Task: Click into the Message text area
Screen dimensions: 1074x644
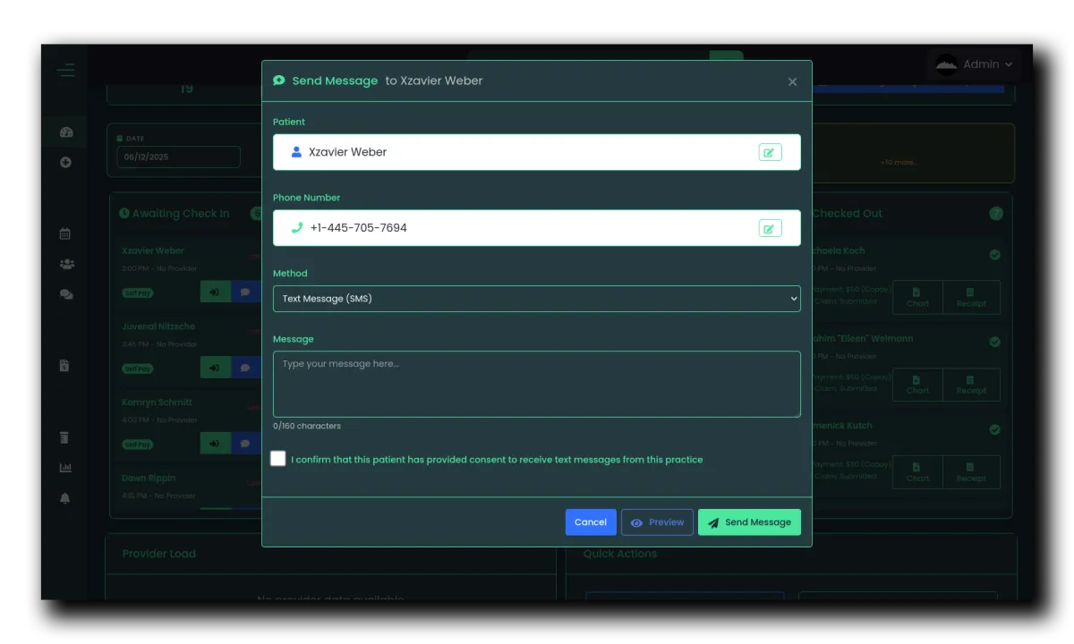Action: 537,384
